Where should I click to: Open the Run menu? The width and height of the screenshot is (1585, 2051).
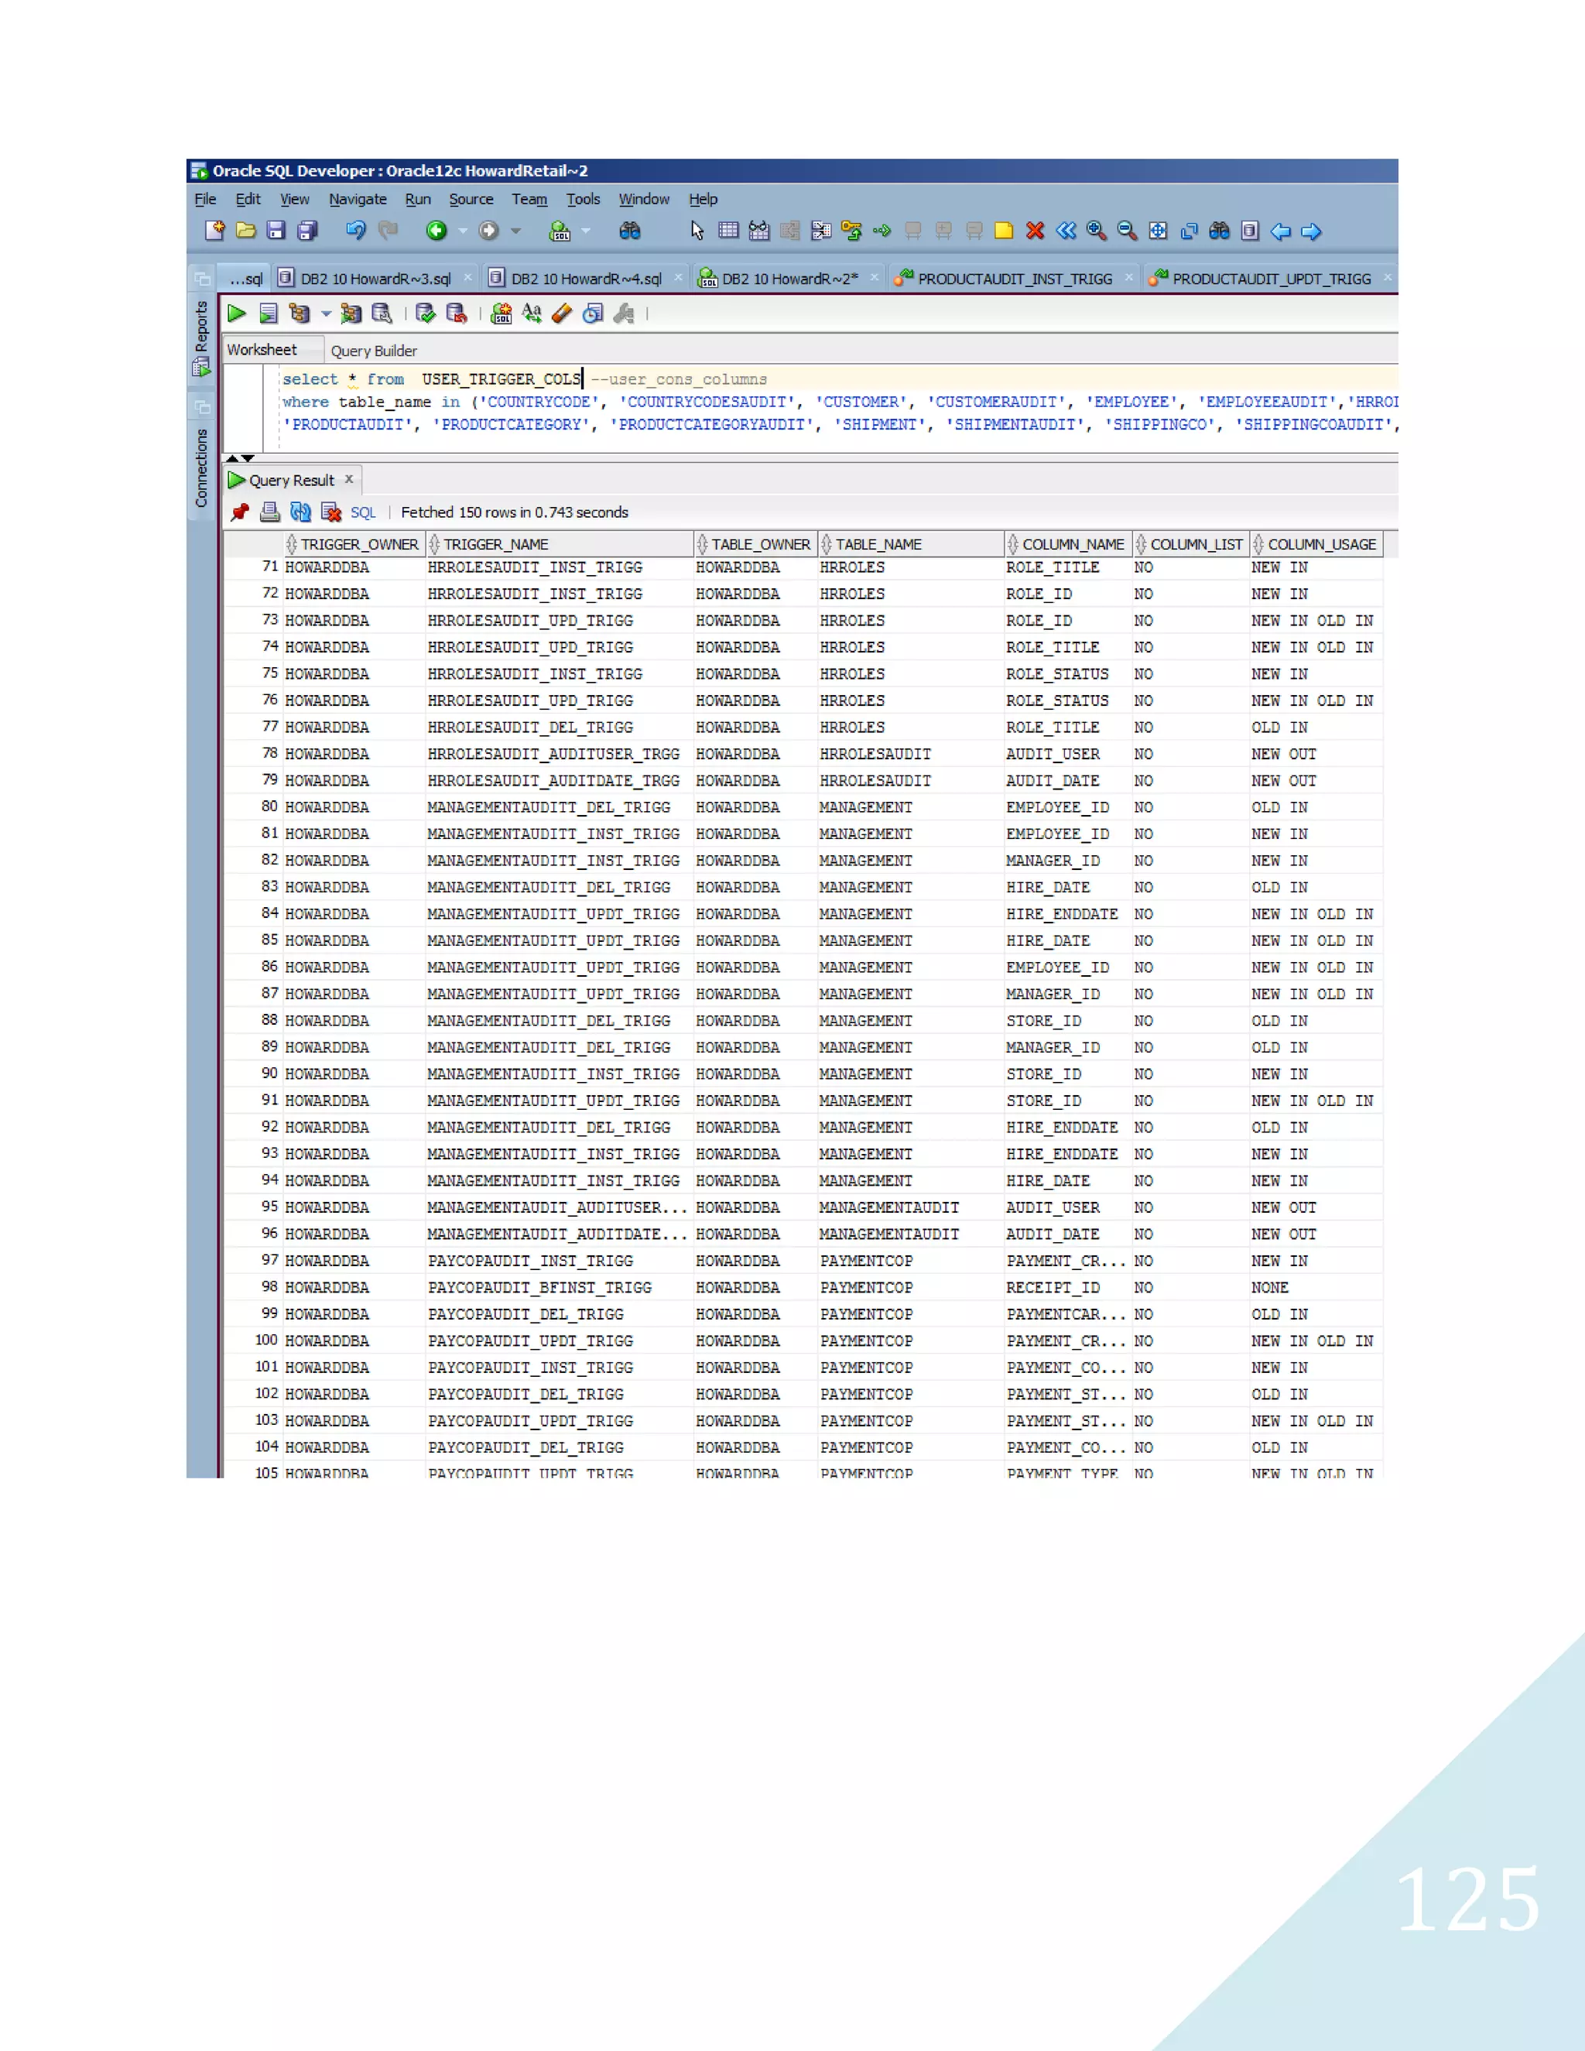(418, 199)
